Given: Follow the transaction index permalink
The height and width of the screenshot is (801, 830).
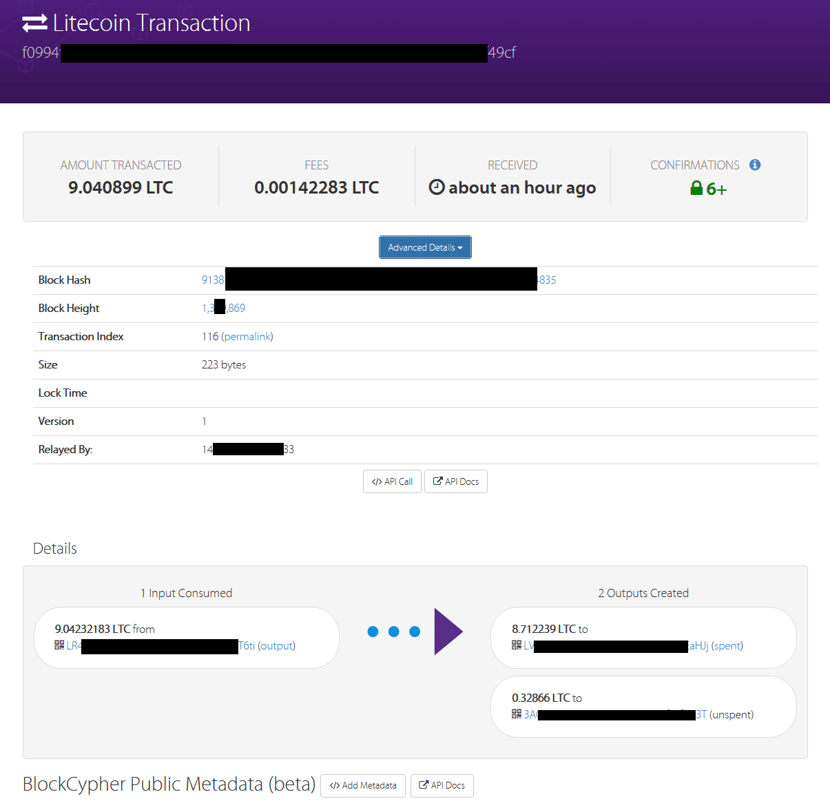Looking at the screenshot, I should (x=247, y=336).
